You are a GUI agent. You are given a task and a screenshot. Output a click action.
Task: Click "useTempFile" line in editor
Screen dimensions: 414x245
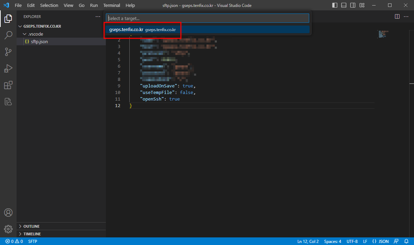pyautogui.click(x=168, y=93)
